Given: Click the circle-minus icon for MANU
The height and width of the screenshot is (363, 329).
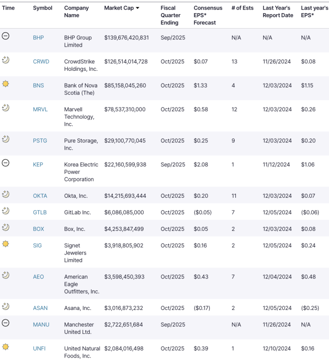Looking at the screenshot, I should click(5, 323).
